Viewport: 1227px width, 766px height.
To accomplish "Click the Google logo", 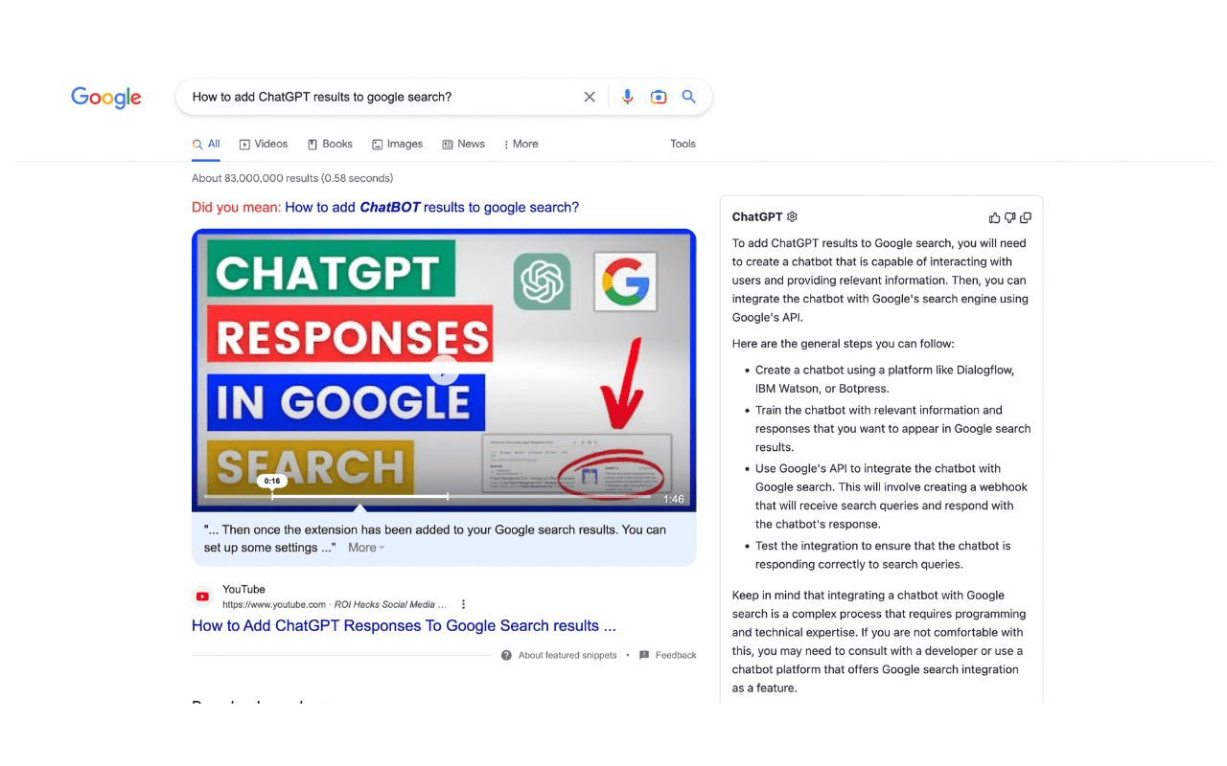I will point(106,98).
